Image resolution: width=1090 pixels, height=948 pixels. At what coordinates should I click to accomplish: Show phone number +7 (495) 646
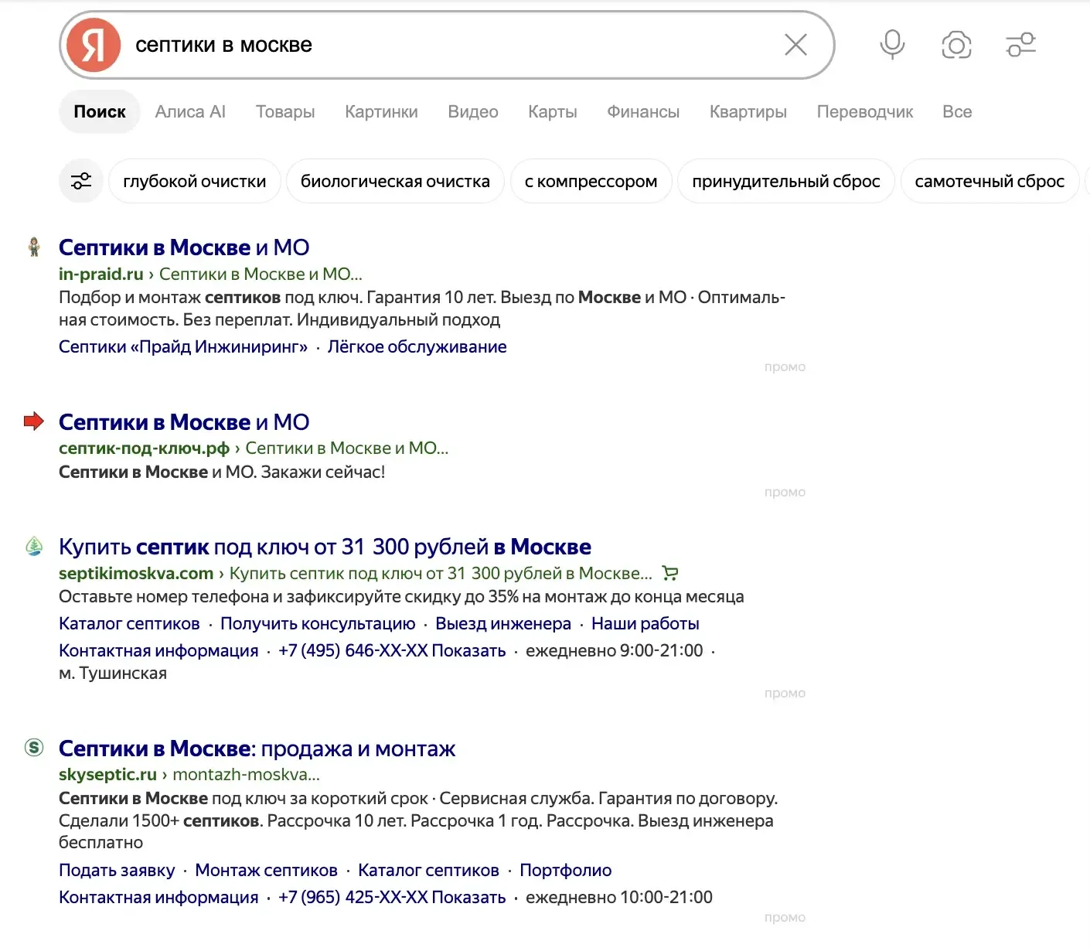coord(392,650)
